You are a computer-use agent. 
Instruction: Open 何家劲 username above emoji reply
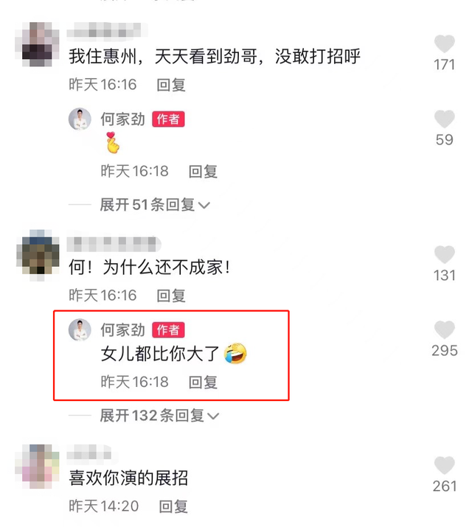click(x=122, y=119)
